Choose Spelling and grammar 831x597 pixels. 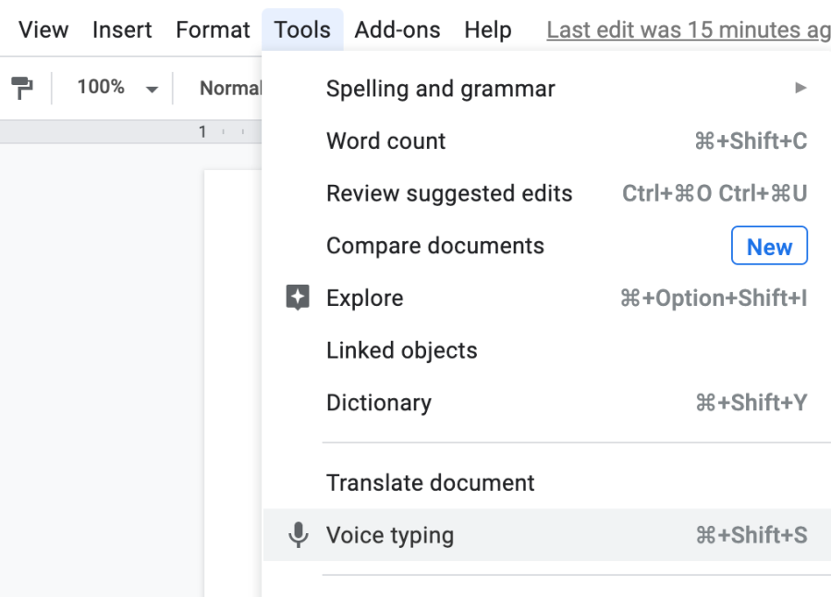click(547, 89)
